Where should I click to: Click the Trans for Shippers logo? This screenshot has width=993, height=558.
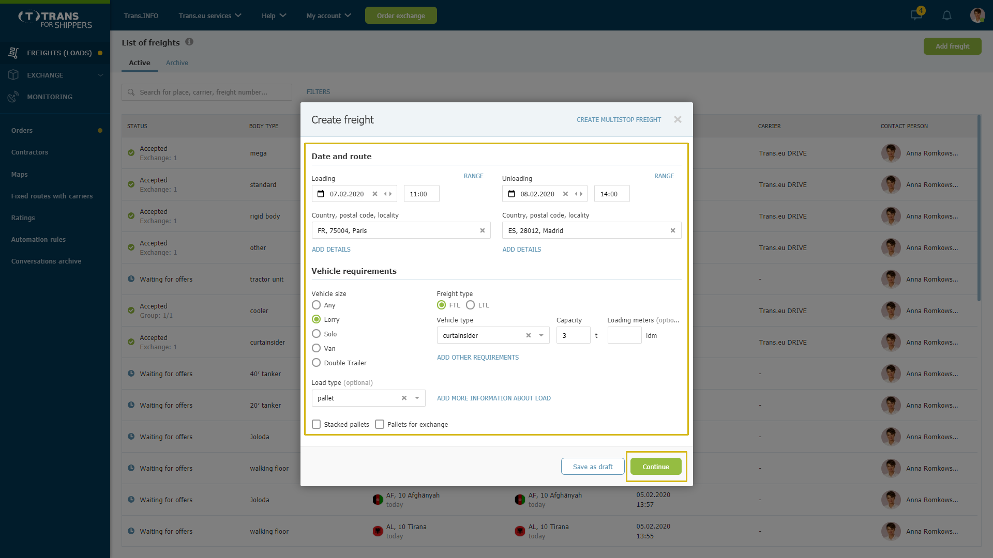[55, 20]
